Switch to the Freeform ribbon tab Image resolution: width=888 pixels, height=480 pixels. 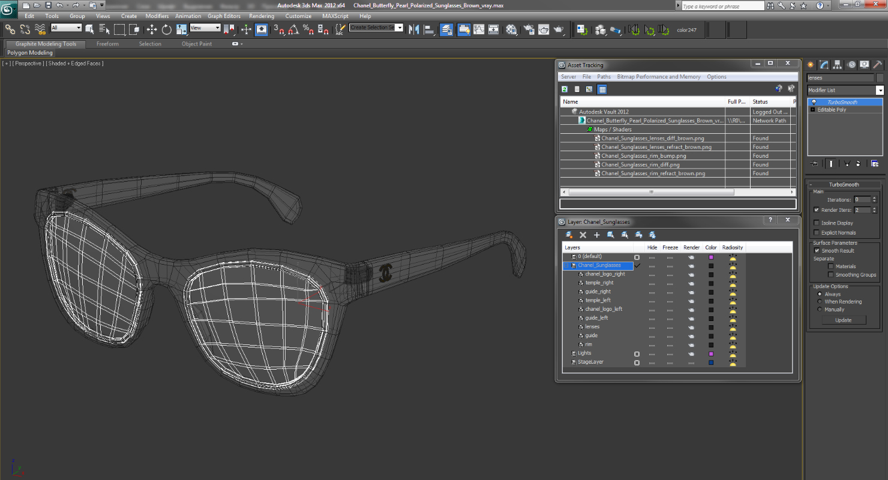[x=107, y=44]
